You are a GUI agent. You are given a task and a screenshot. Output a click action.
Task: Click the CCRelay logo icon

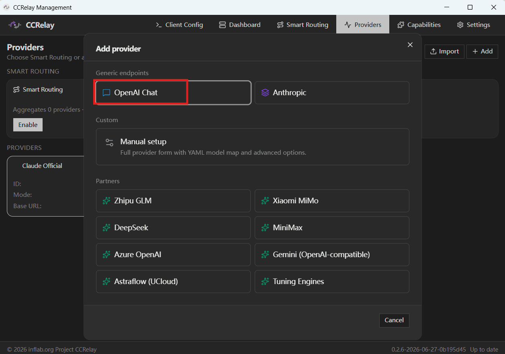[x=15, y=25]
